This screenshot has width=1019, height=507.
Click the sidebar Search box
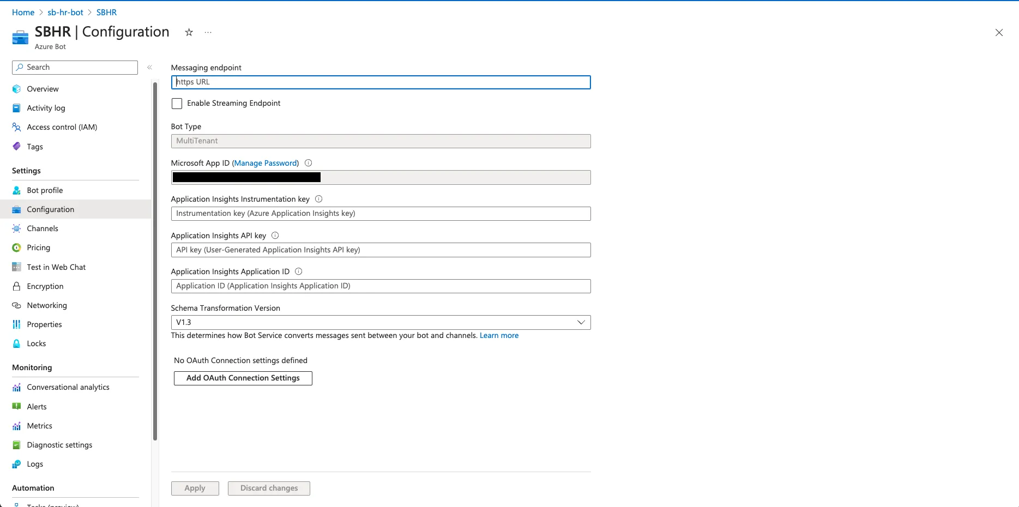point(75,68)
